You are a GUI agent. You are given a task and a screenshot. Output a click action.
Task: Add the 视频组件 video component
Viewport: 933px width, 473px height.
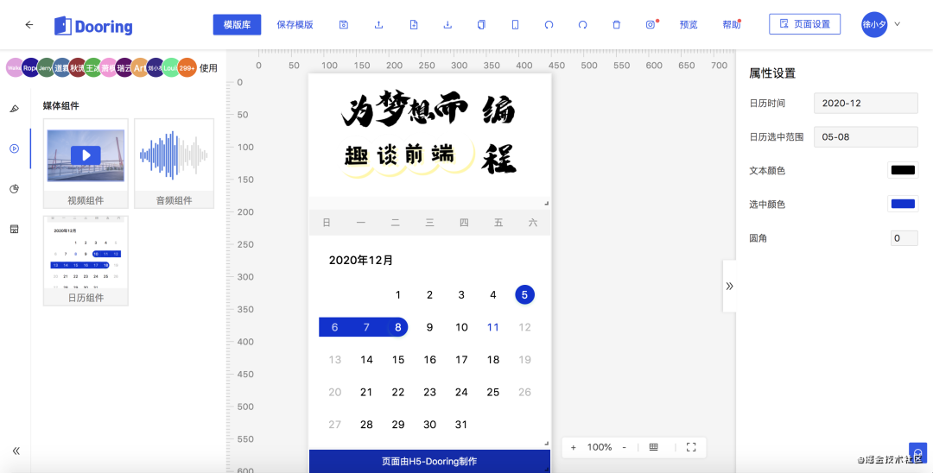click(86, 163)
